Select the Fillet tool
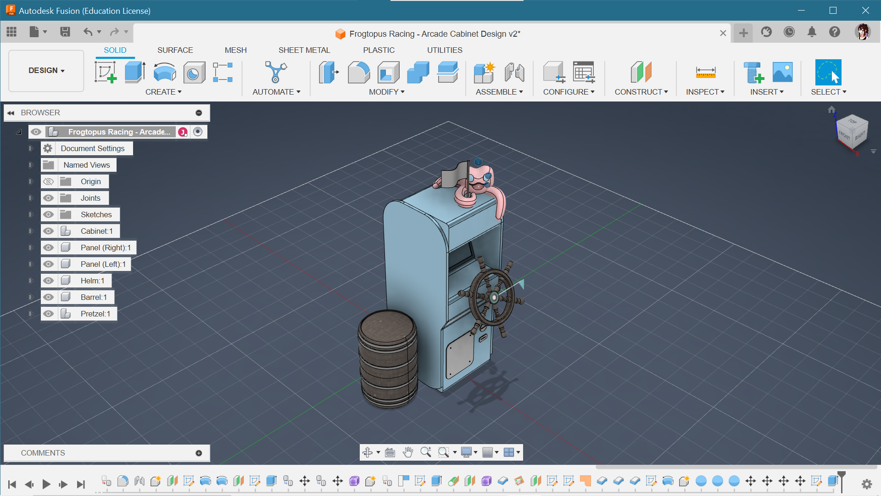This screenshot has width=881, height=496. pyautogui.click(x=359, y=72)
